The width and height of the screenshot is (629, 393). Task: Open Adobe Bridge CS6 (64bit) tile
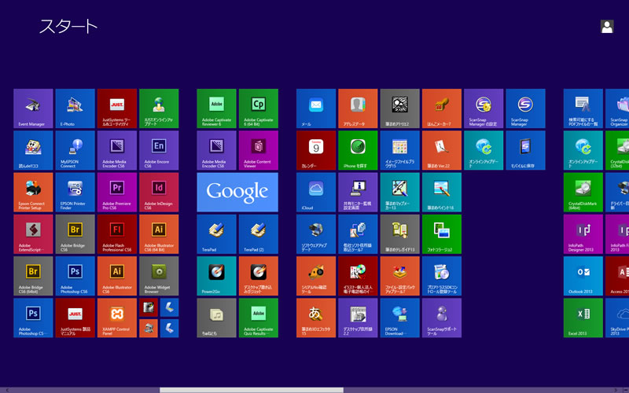click(x=33, y=277)
